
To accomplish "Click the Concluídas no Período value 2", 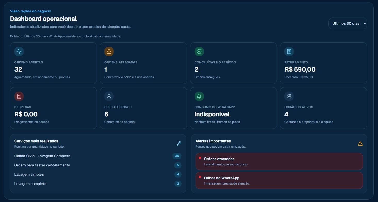I will pos(196,69).
